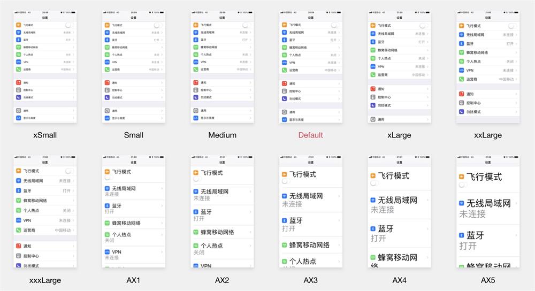Tap the VPN icon in the AX1 screen
The height and width of the screenshot is (291, 535).
(x=107, y=252)
